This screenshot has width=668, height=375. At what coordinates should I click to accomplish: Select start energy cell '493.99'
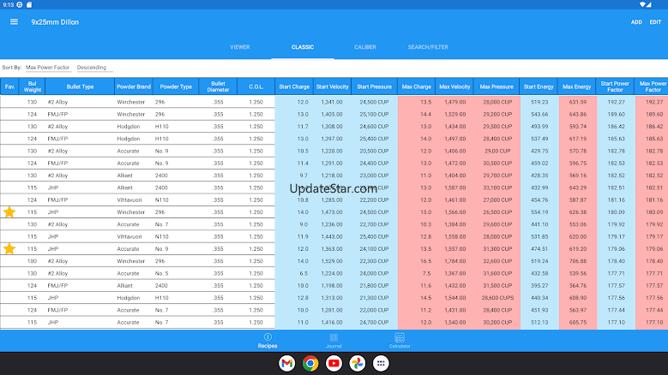pos(539,127)
